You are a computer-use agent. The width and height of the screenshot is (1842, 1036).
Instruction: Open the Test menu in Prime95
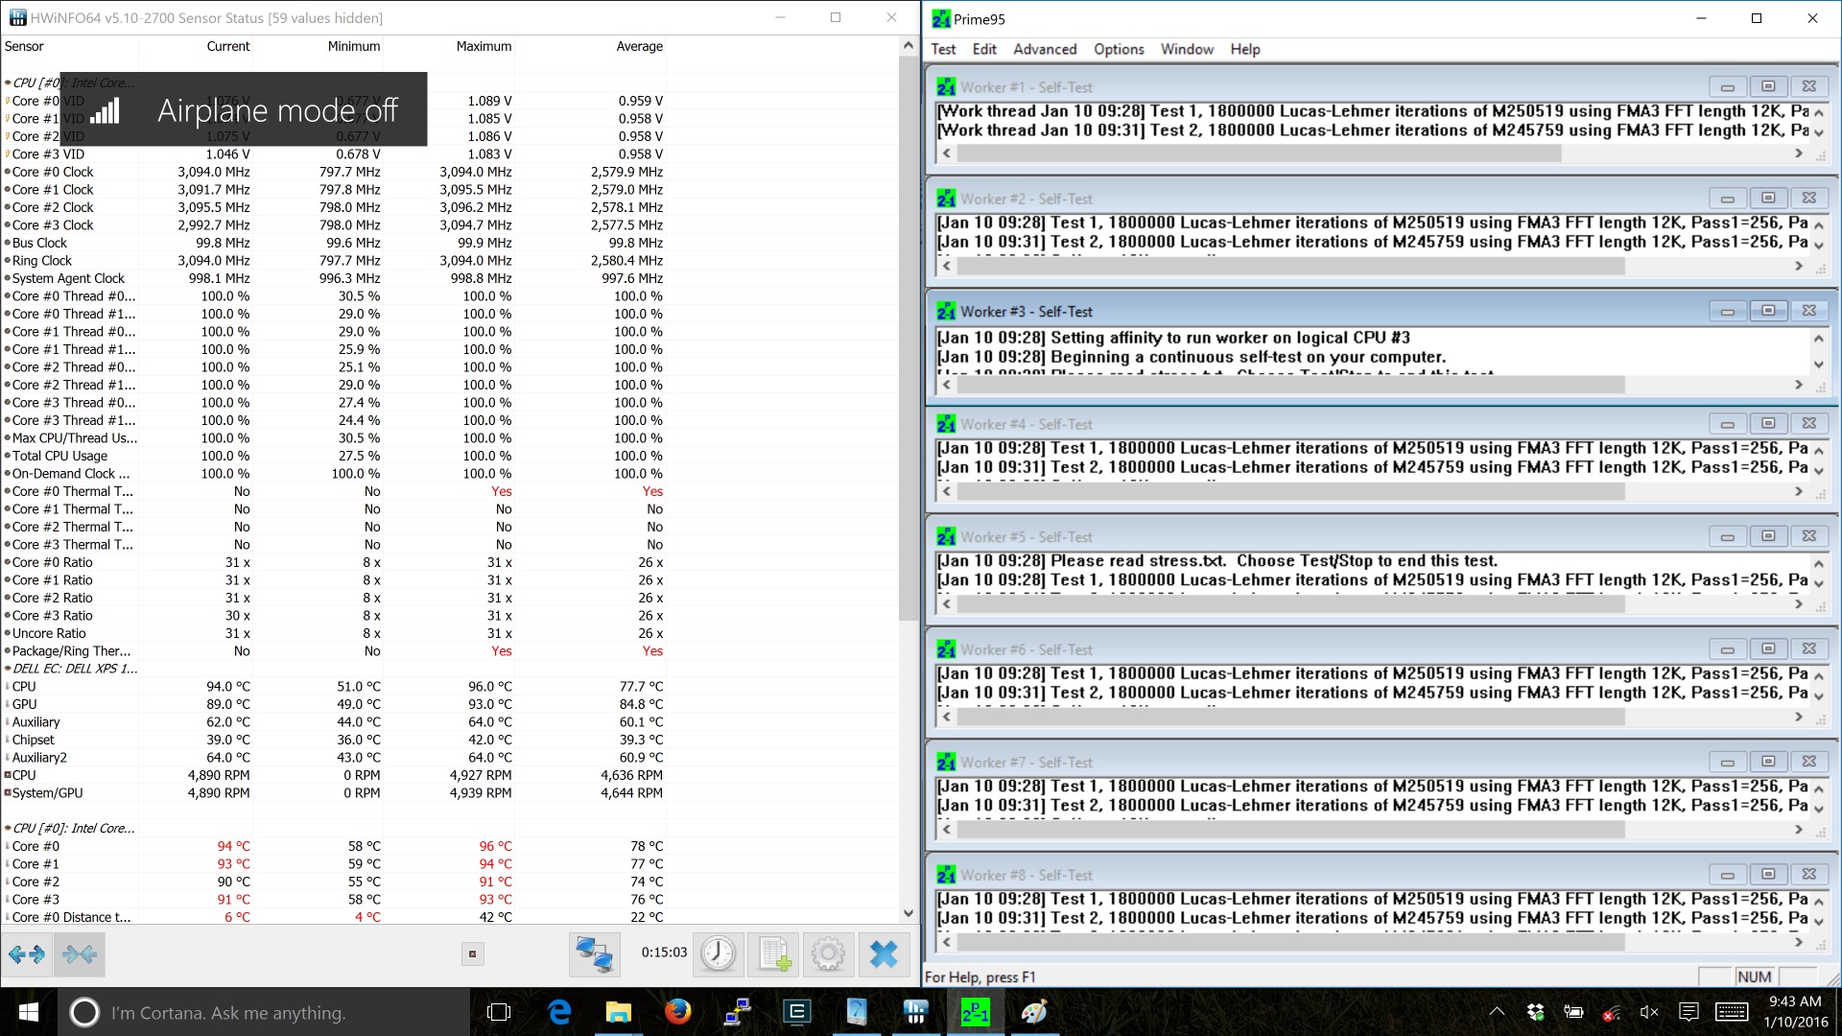[943, 49]
